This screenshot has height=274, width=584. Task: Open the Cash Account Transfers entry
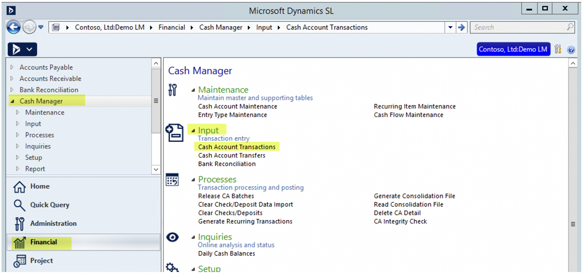pos(231,155)
